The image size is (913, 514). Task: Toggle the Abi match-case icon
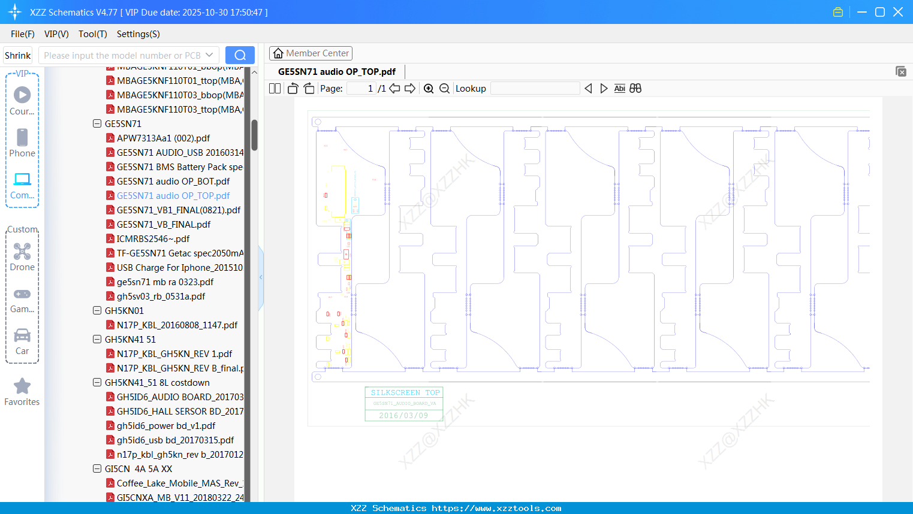(x=619, y=88)
